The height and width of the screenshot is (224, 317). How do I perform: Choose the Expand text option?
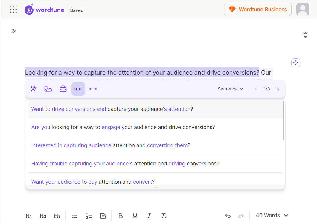pos(93,89)
